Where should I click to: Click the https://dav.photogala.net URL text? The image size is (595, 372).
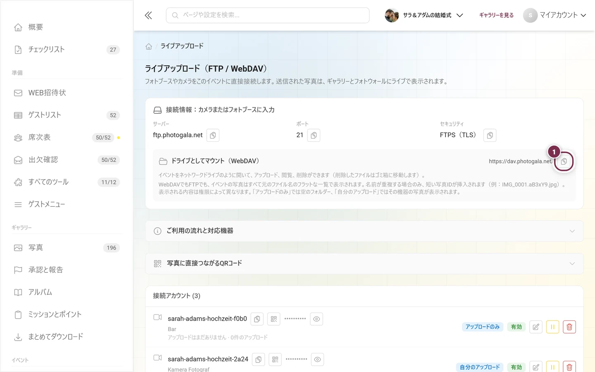click(x=521, y=161)
